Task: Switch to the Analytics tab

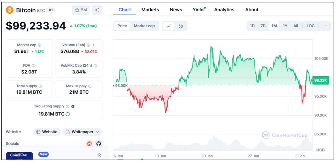Action: [x=224, y=10]
